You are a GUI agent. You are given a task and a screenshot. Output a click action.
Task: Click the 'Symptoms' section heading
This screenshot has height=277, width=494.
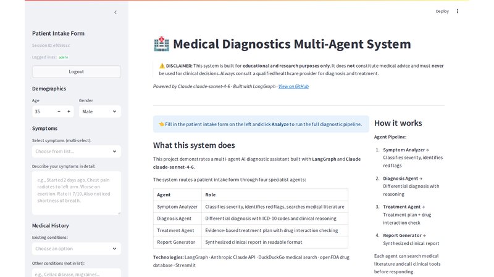[x=44, y=129]
